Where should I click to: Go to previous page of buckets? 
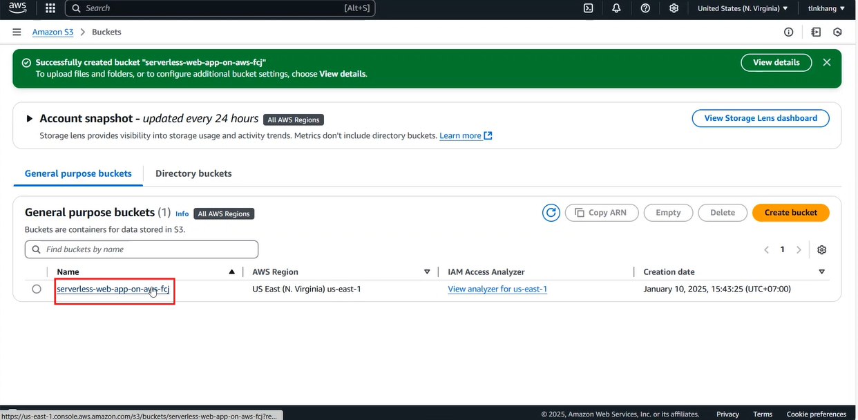click(x=766, y=250)
